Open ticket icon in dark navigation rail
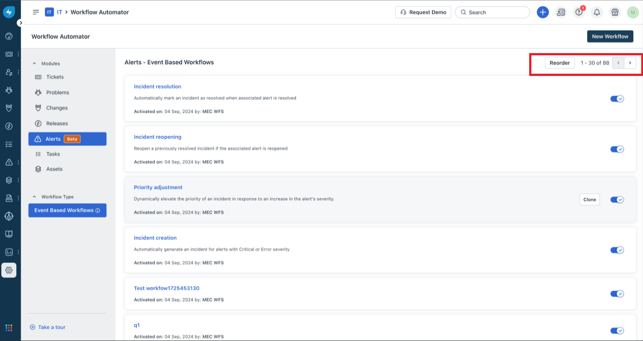This screenshot has height=341, width=643. click(9, 54)
